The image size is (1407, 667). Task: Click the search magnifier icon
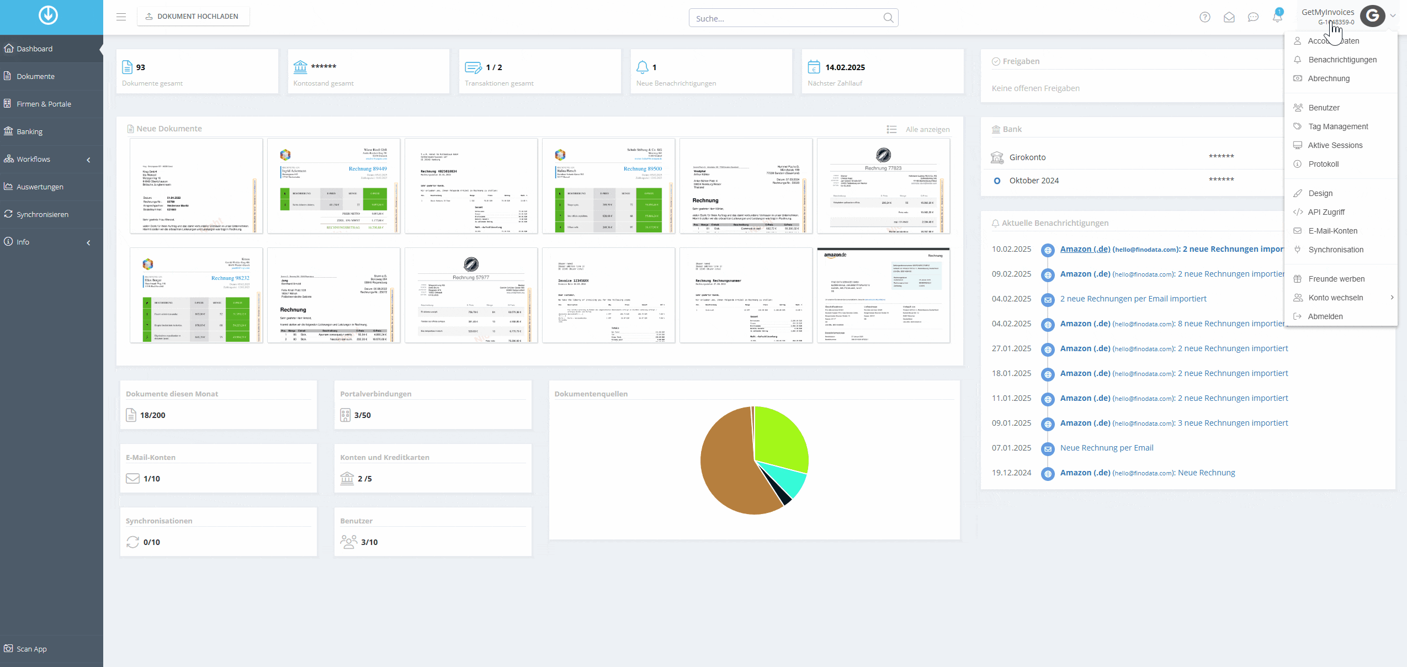(x=888, y=18)
